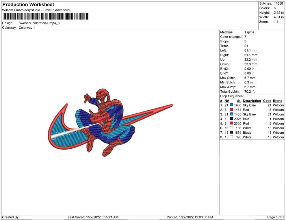Click the 'Black' description in stop 7
Screen dimensions: 286x220
pyautogui.click(x=247, y=133)
